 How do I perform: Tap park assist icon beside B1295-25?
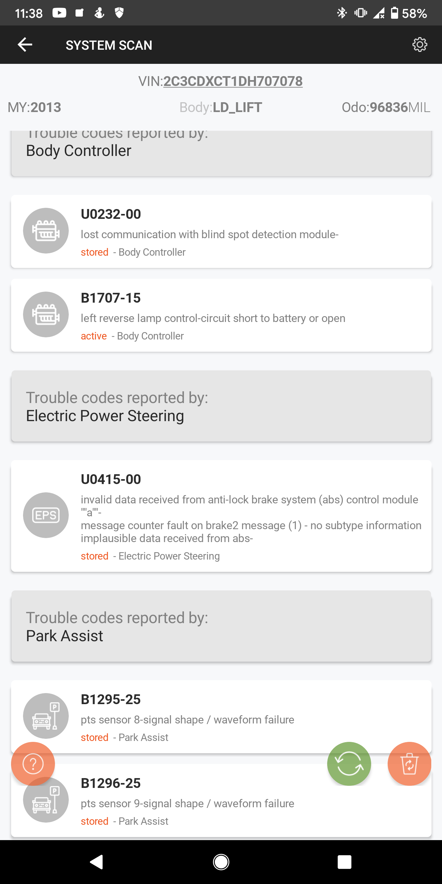tap(46, 715)
